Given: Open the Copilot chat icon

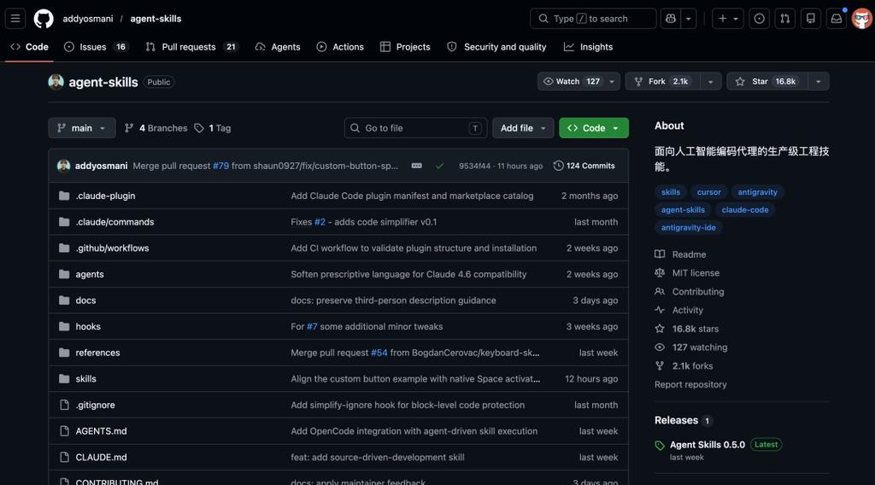Looking at the screenshot, I should pos(671,18).
